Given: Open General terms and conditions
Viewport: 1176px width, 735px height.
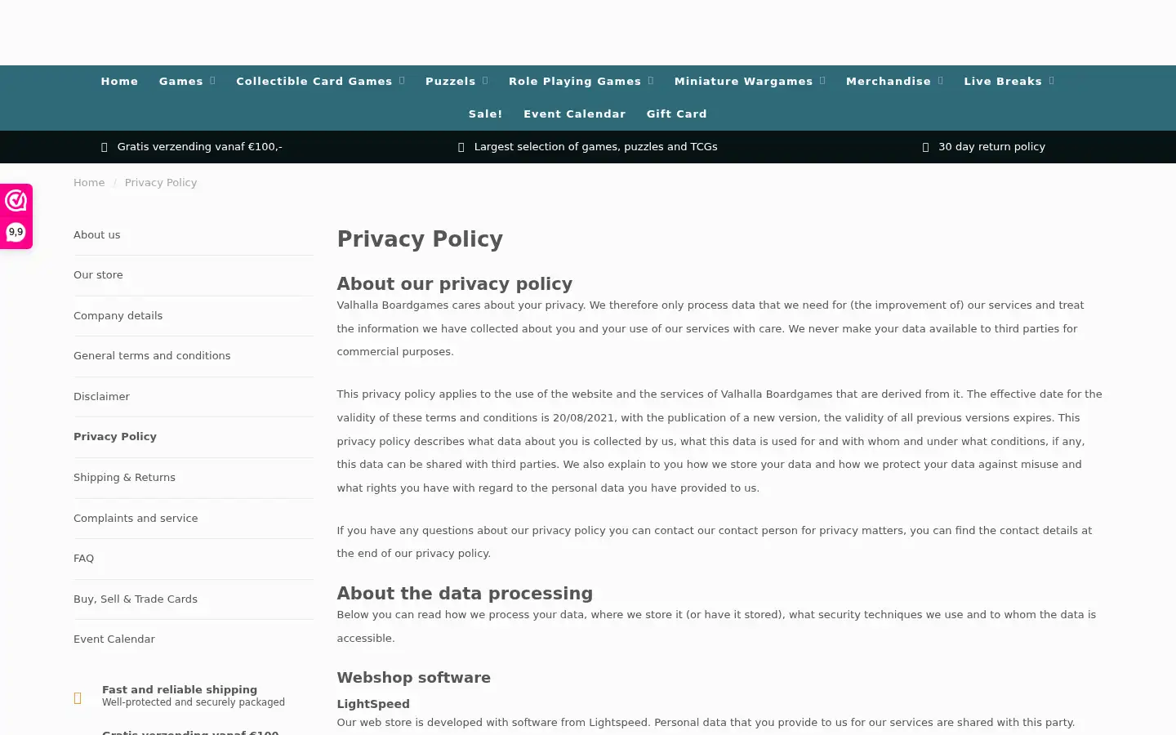Looking at the screenshot, I should [x=152, y=355].
